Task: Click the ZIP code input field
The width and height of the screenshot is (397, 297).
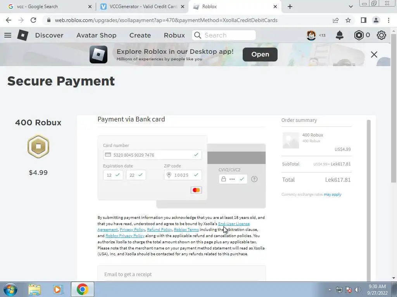Action: [183, 175]
